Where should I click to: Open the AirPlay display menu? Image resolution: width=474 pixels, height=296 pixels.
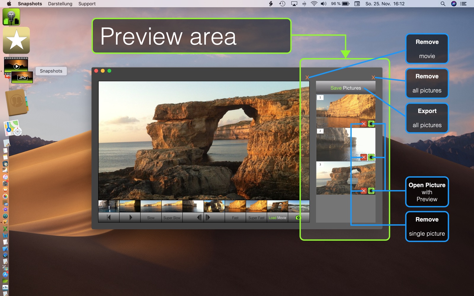294,4
